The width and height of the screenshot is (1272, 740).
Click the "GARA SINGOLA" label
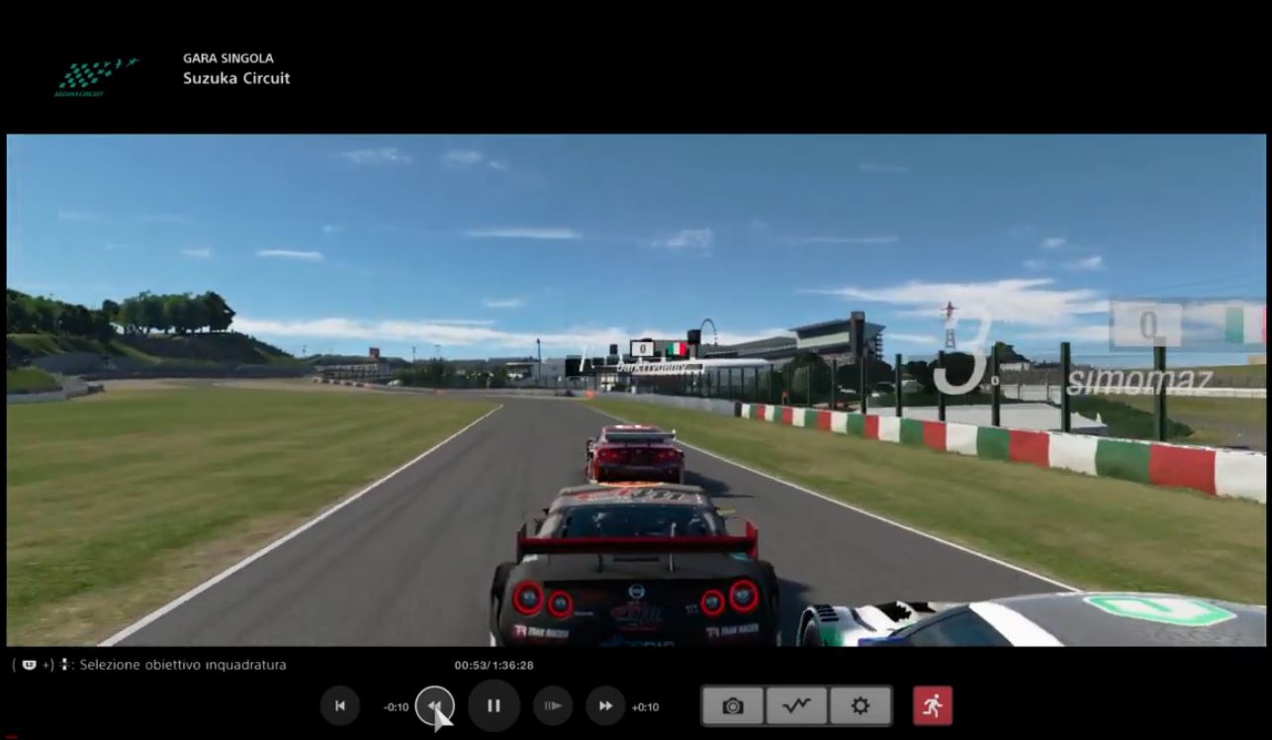point(228,58)
